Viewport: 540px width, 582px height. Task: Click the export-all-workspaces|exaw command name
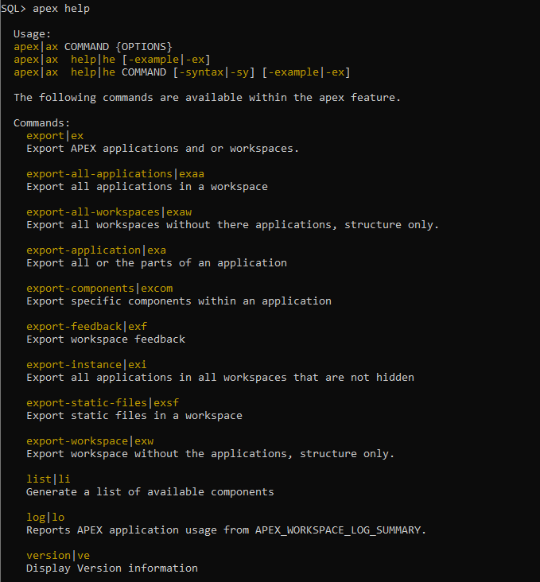click(109, 212)
